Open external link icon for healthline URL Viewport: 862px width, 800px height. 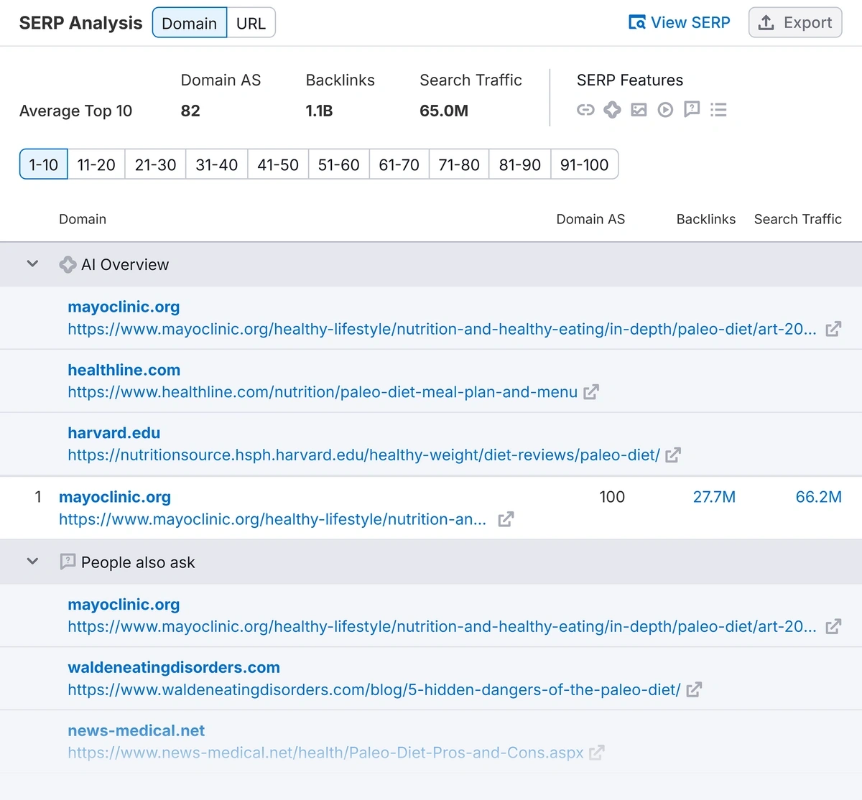pyautogui.click(x=591, y=392)
